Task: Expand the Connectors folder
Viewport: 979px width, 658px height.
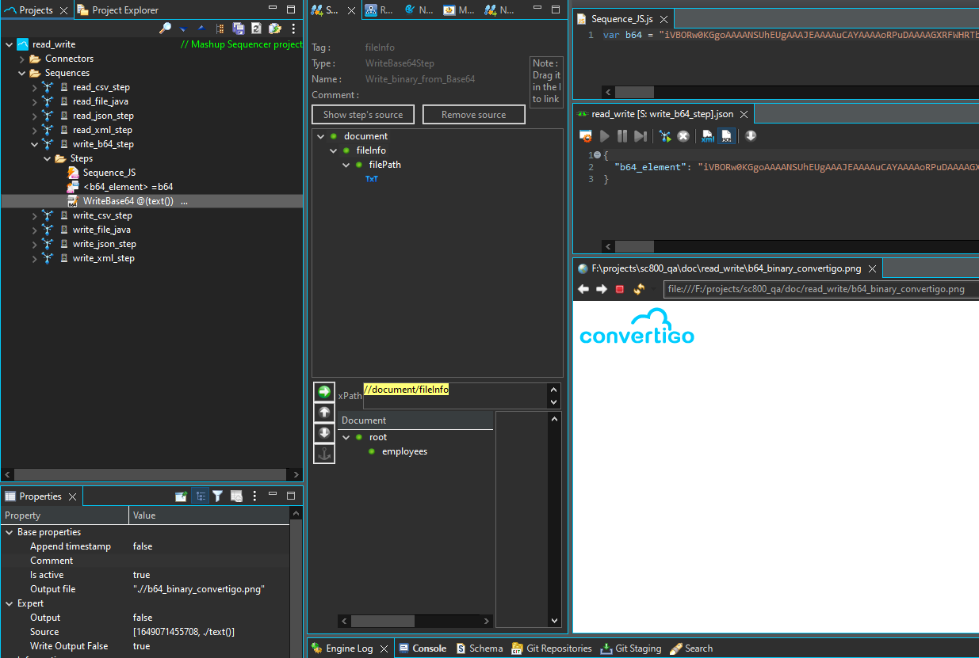Action: pos(21,59)
